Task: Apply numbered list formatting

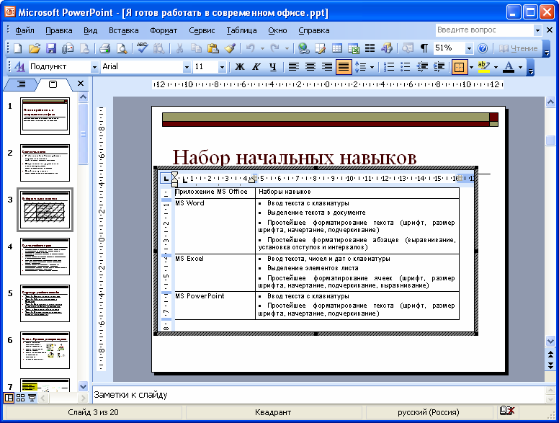Action: click(x=388, y=67)
